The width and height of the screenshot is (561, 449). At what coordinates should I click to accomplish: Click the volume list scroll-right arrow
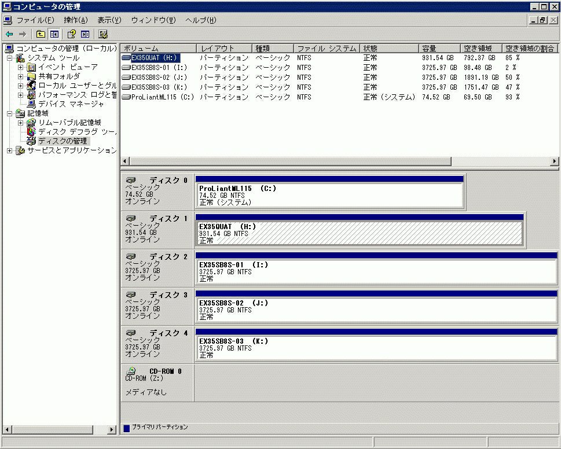coord(555,161)
